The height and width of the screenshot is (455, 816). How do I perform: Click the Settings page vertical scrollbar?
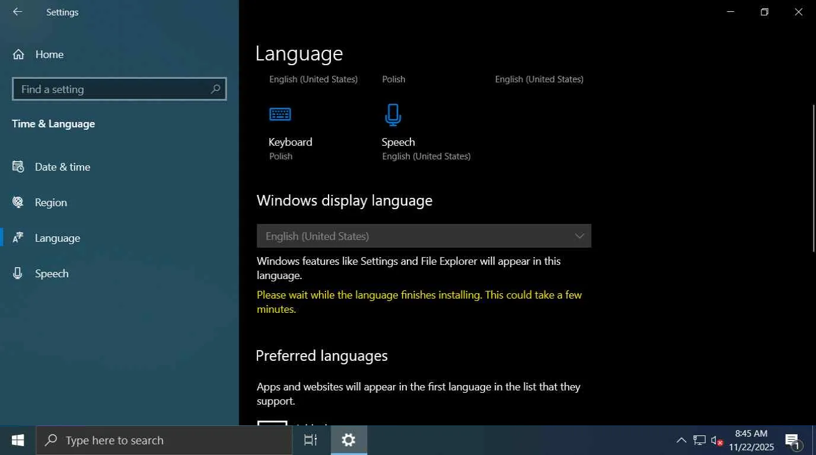click(x=813, y=178)
